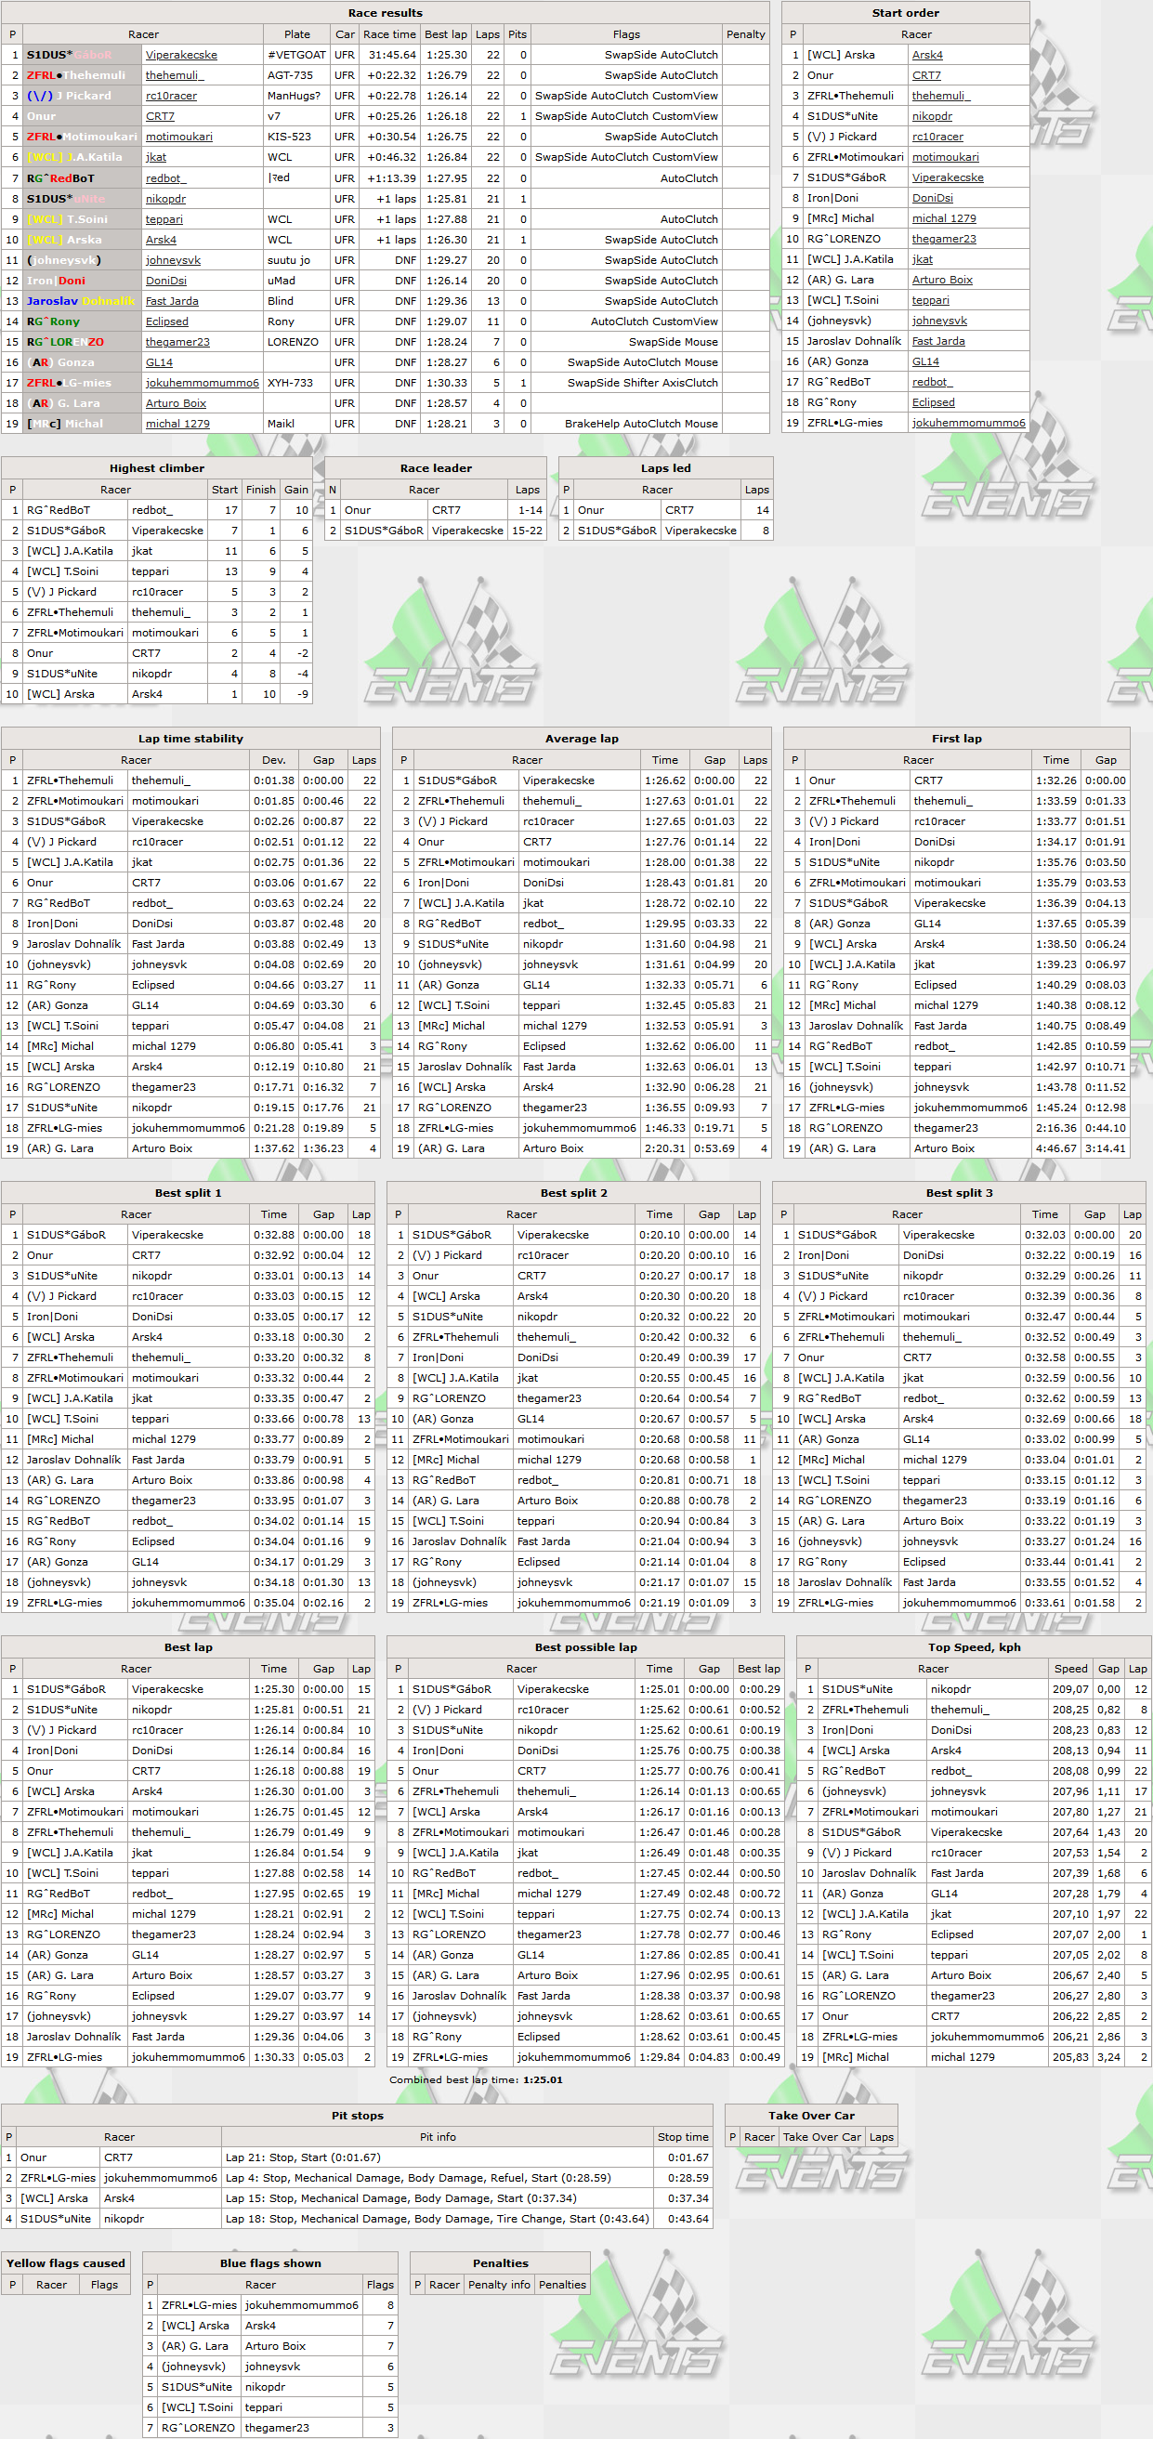Click the 'Average lap' table title

click(x=582, y=740)
